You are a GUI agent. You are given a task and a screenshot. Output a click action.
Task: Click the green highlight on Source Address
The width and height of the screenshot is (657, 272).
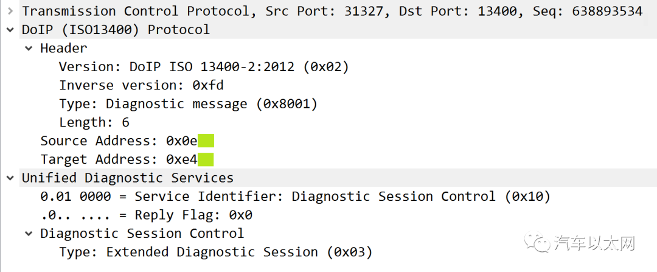coord(206,141)
